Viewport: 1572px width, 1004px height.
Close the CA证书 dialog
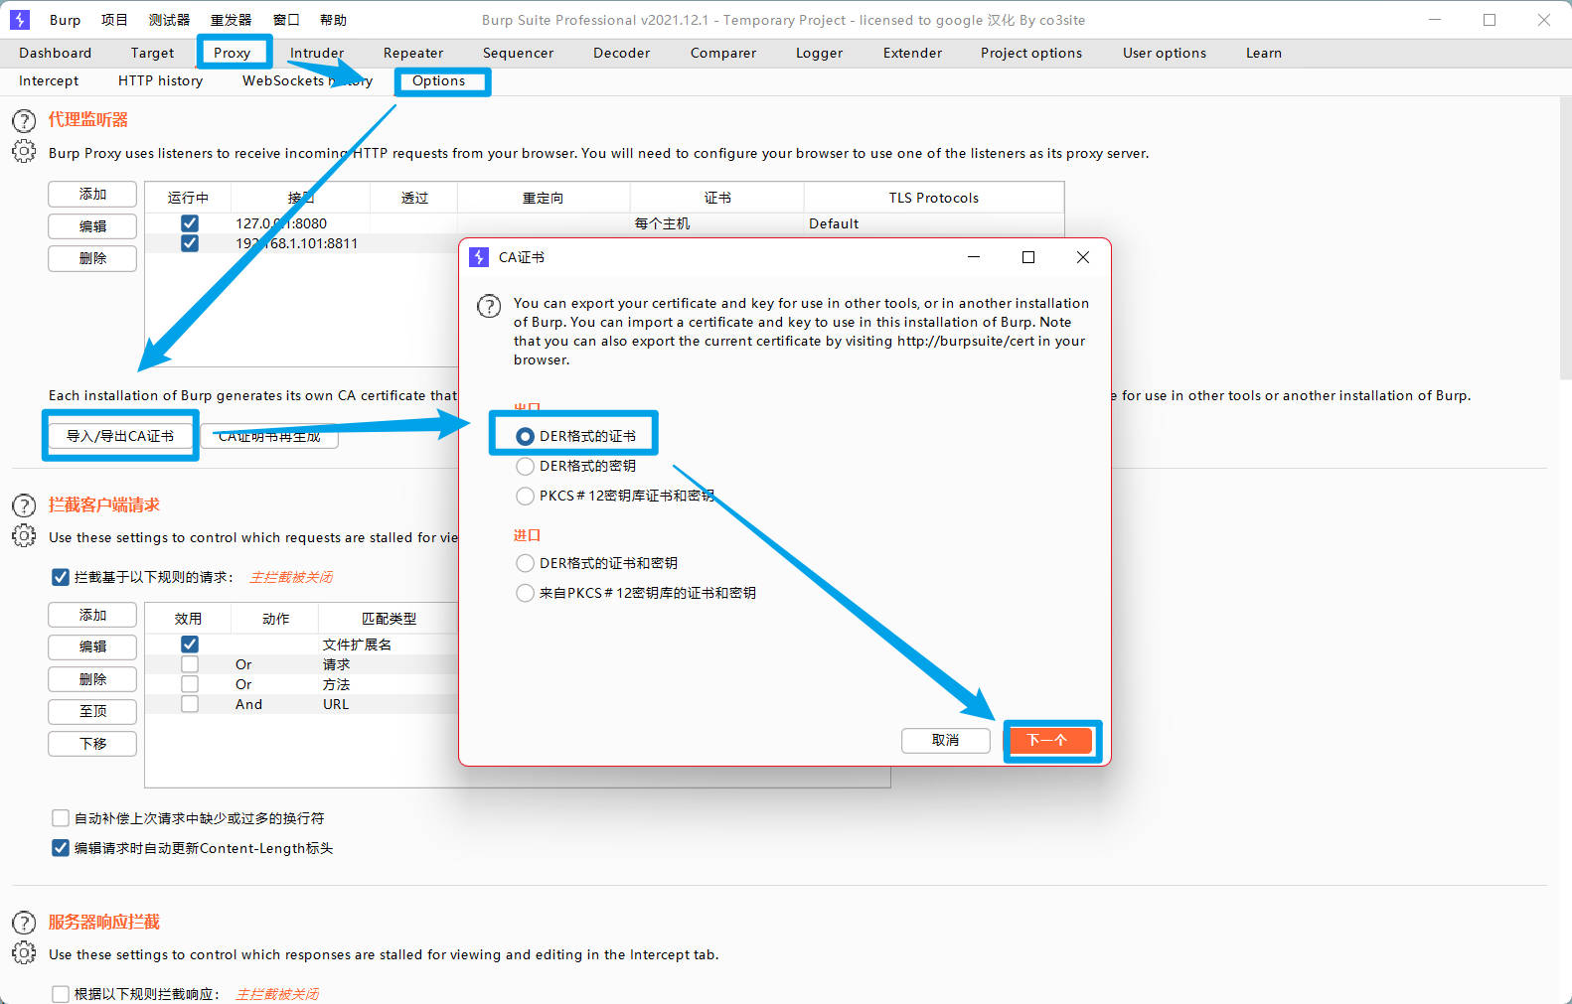1083,257
